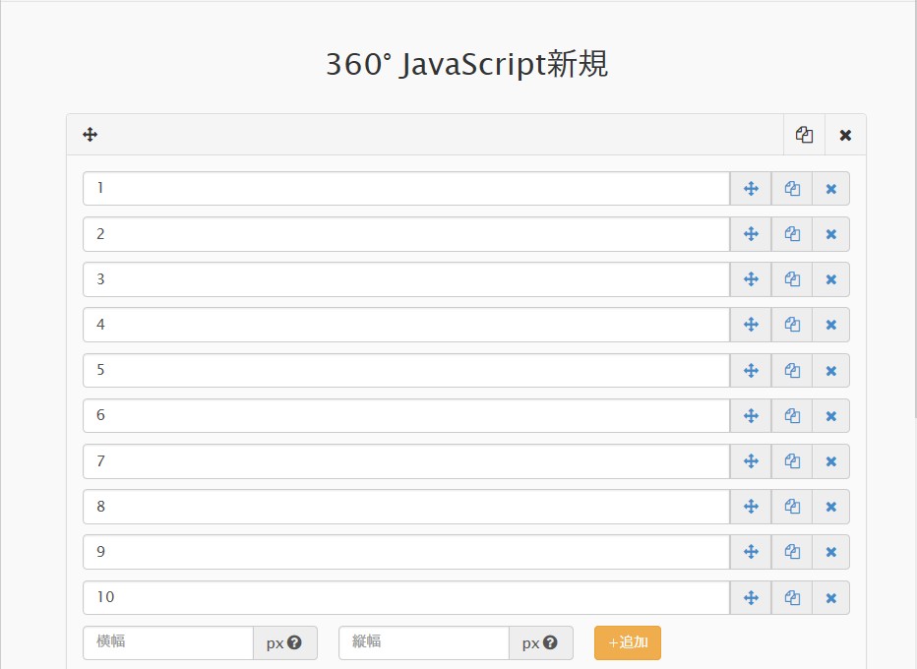Focus the input field containing 9
917x669 pixels.
(x=406, y=552)
